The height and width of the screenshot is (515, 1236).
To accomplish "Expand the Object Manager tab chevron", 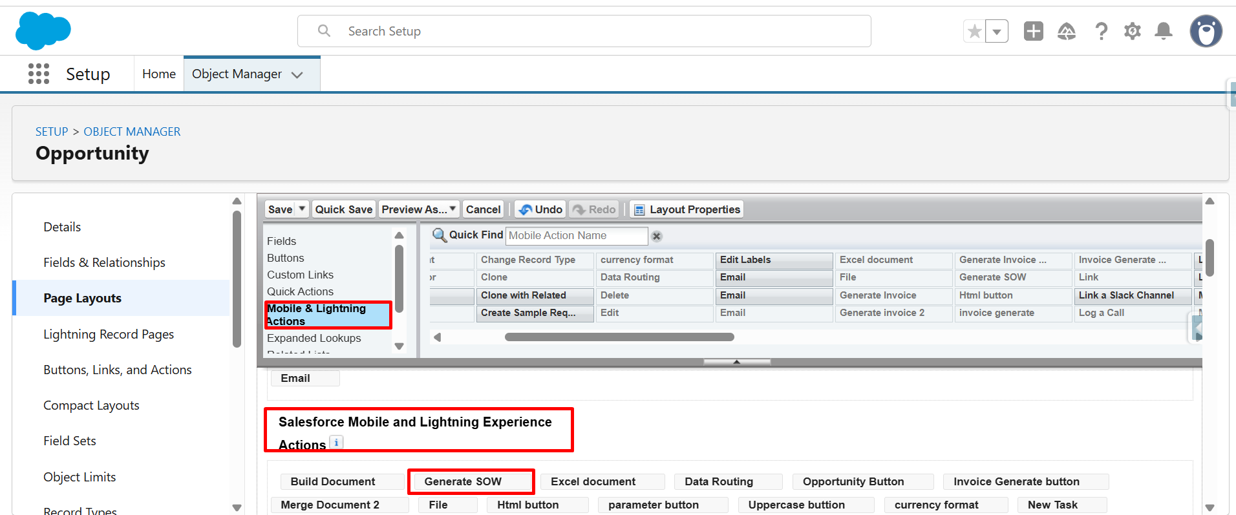I will 297,75.
